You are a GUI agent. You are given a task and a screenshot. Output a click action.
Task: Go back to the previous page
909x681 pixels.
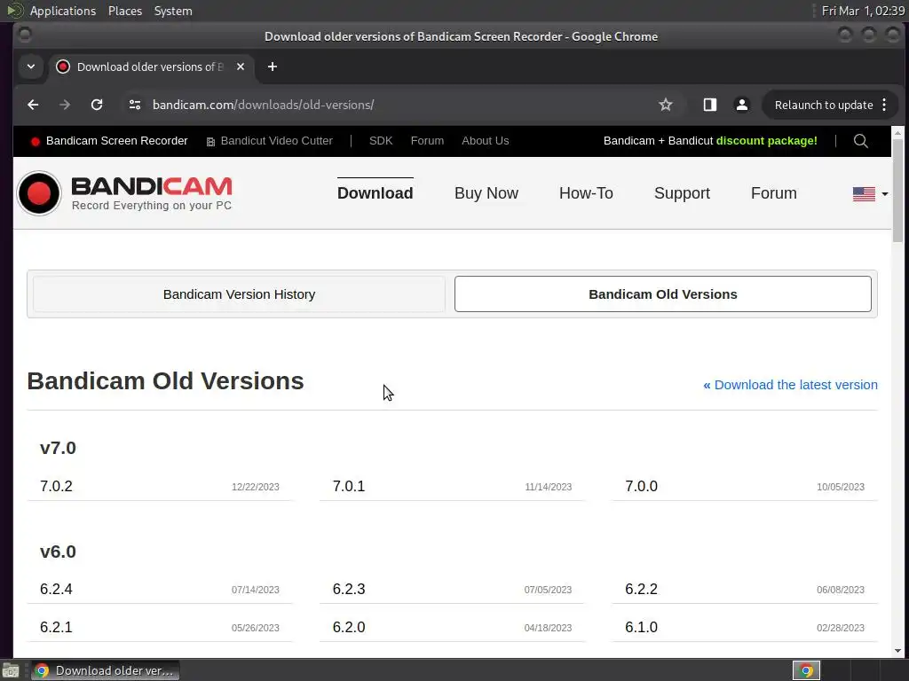tap(33, 105)
